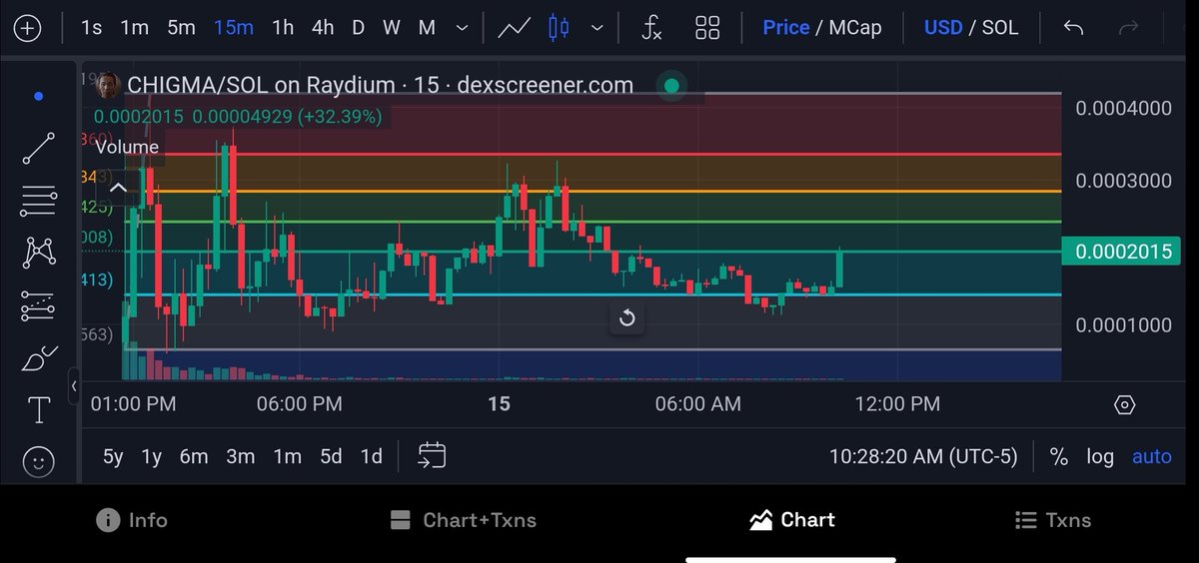Reset the chart view with the circular arrow
This screenshot has height=563, width=1199.
pyautogui.click(x=627, y=317)
